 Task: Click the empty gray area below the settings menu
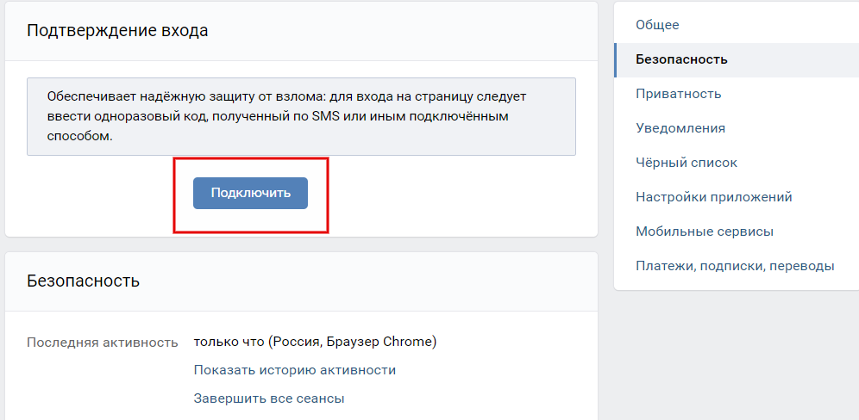coord(737,355)
